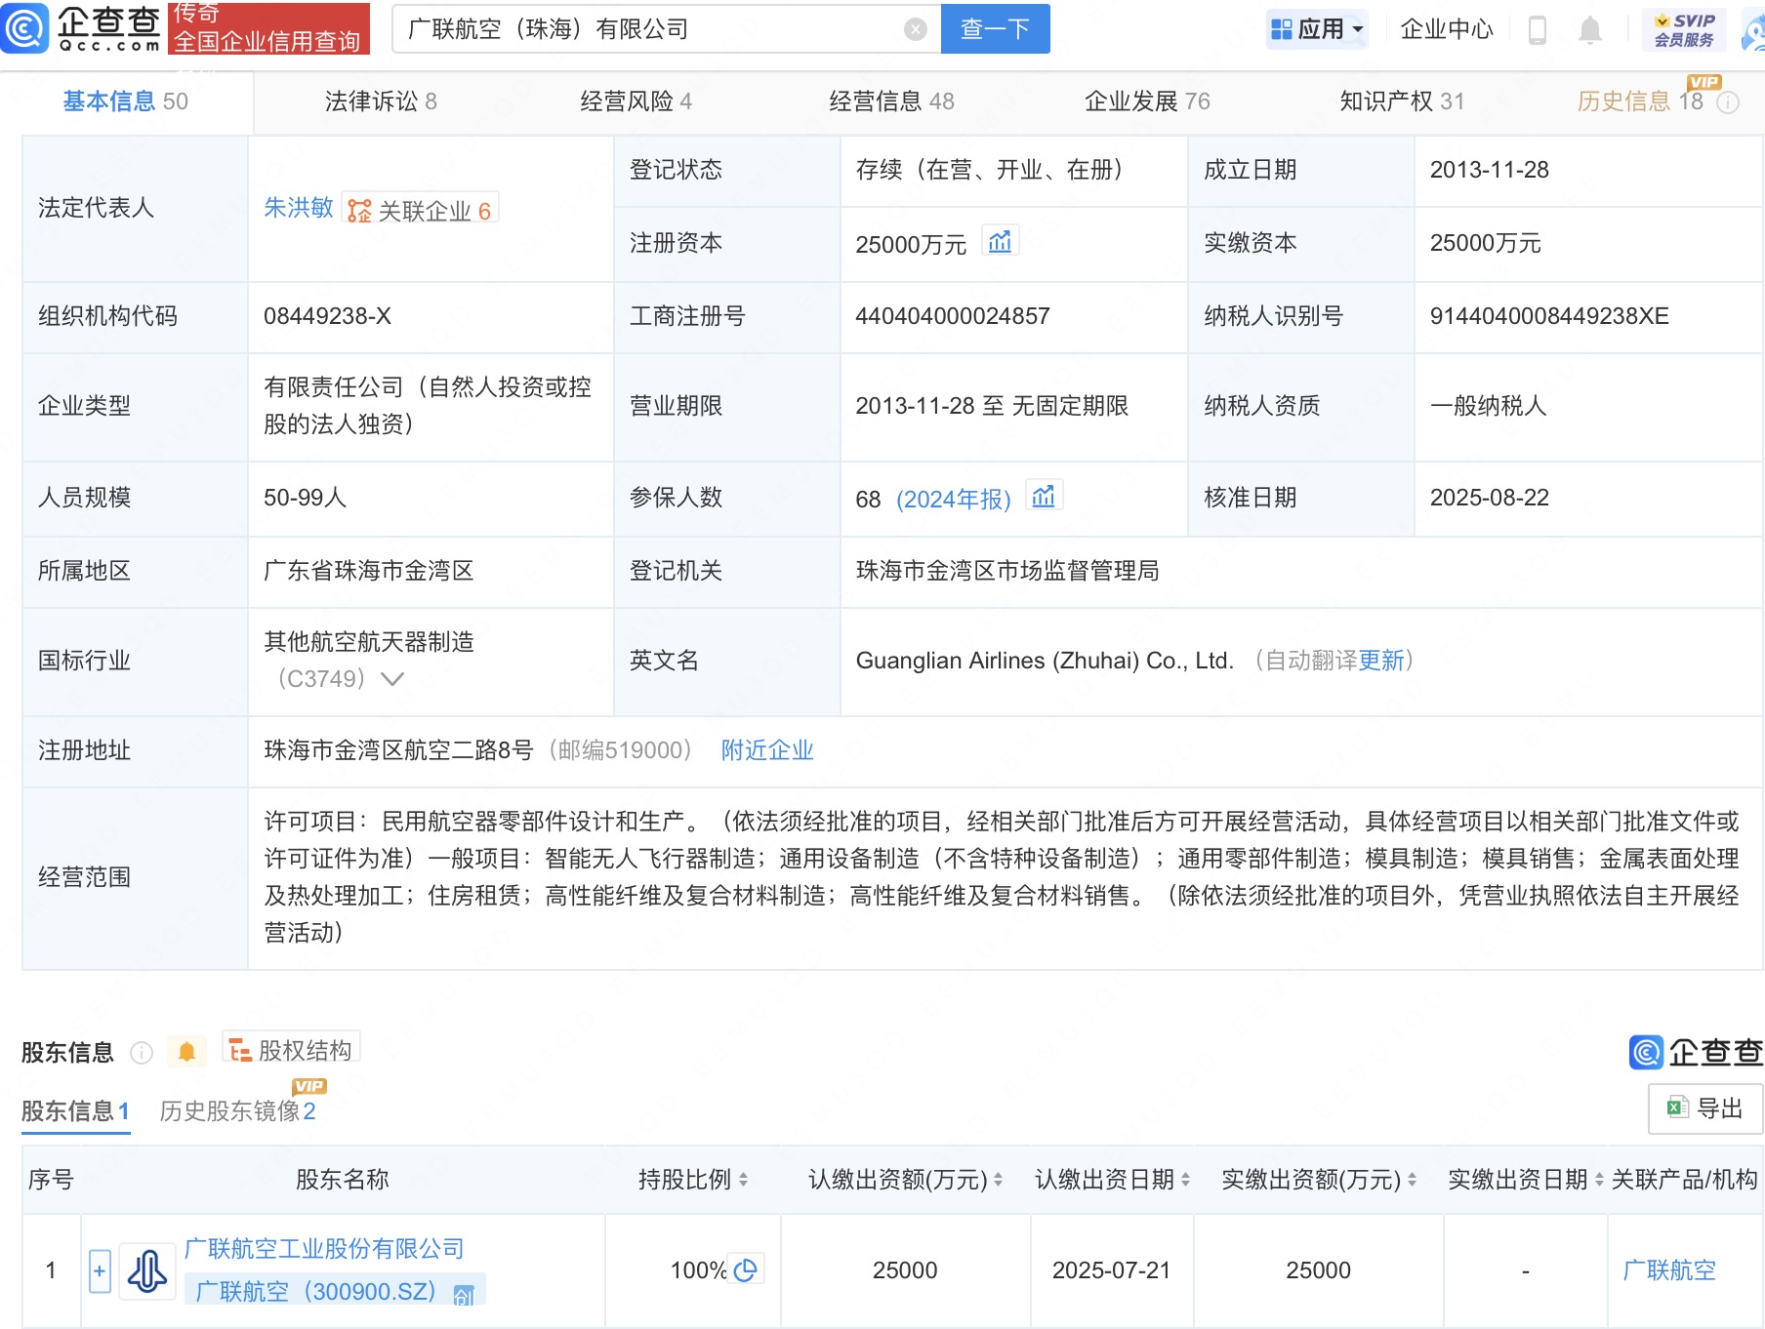1765x1329 pixels.
Task: Select the approval date 2025-08-22
Action: (x=1490, y=498)
